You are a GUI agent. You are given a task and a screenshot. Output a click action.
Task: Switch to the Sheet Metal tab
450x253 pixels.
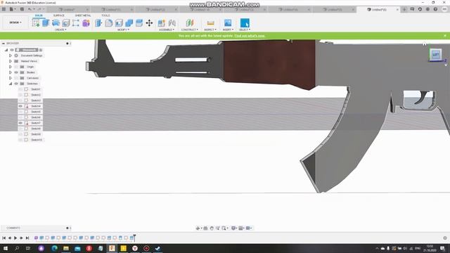coord(83,15)
